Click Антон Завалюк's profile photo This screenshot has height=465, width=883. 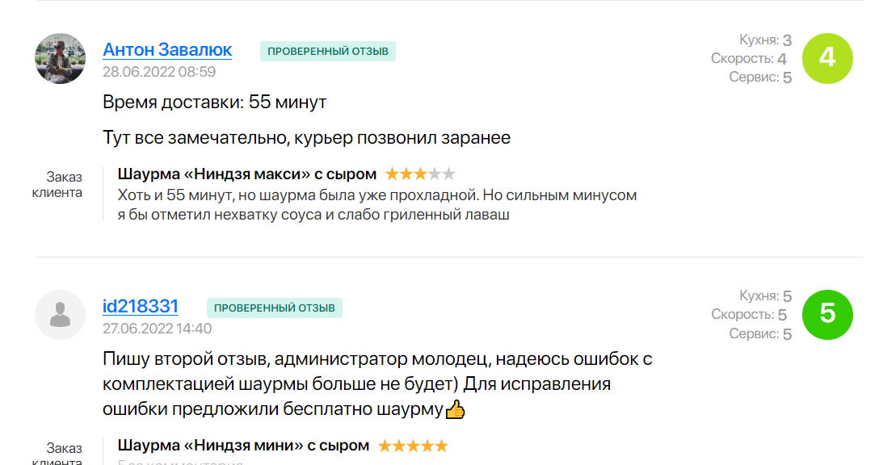61,58
